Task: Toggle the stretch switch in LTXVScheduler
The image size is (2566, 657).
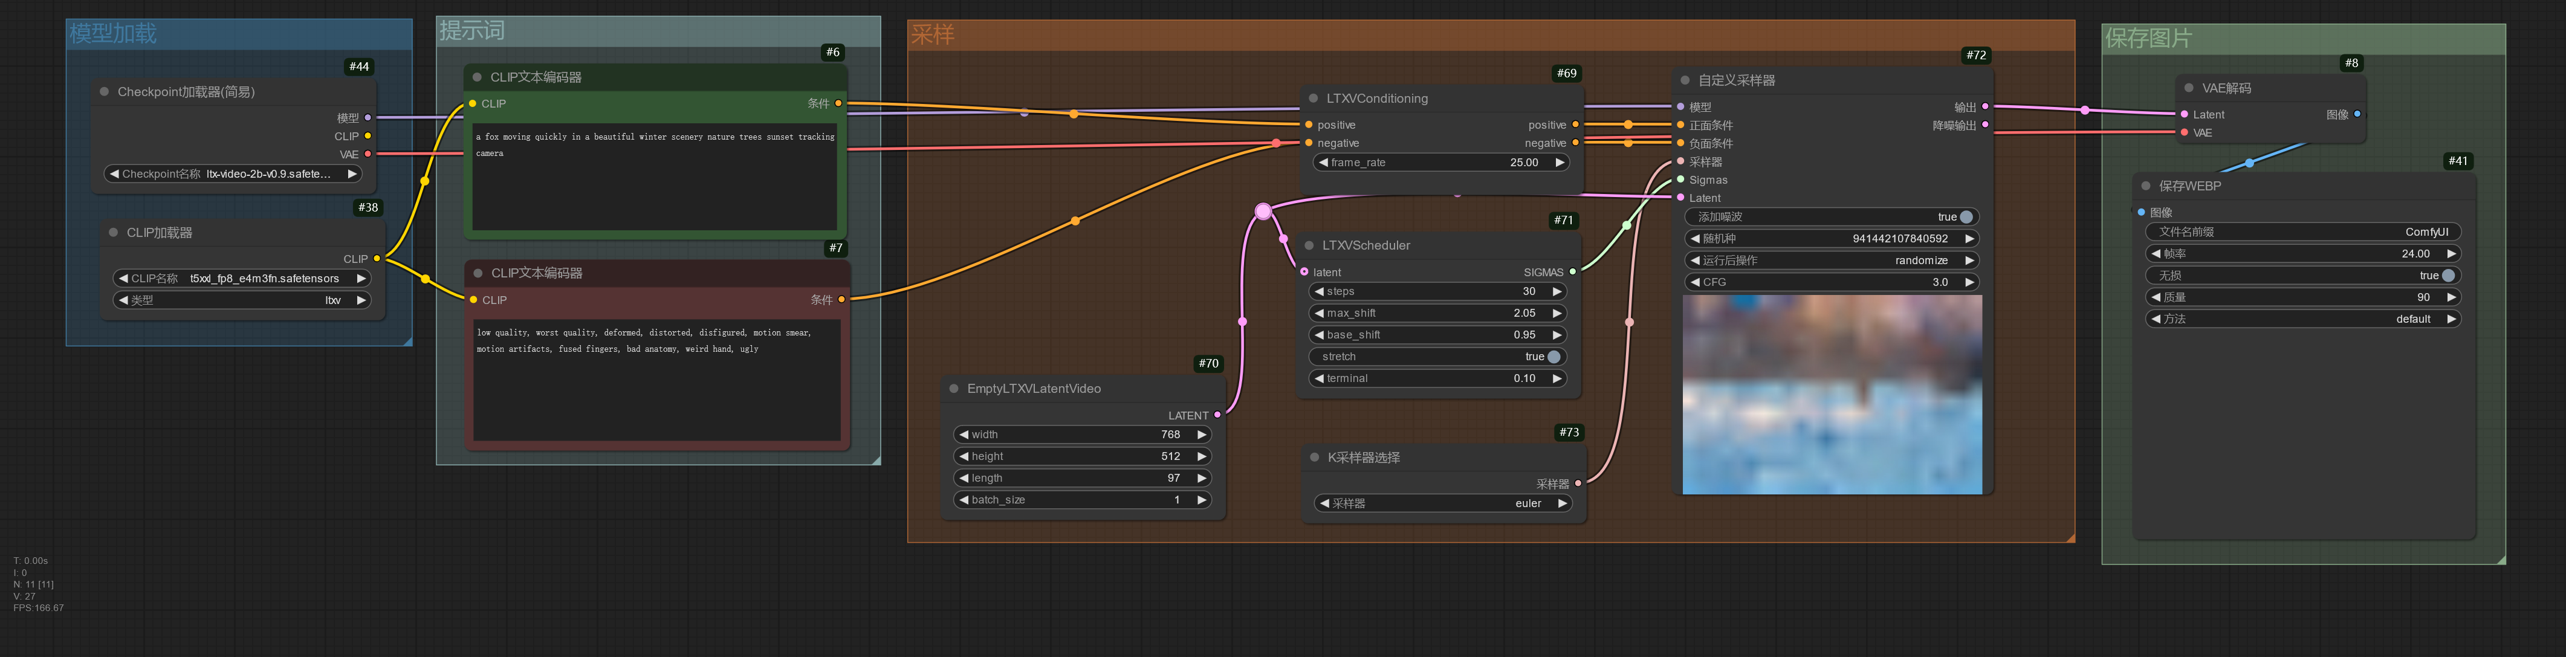Action: (1553, 357)
